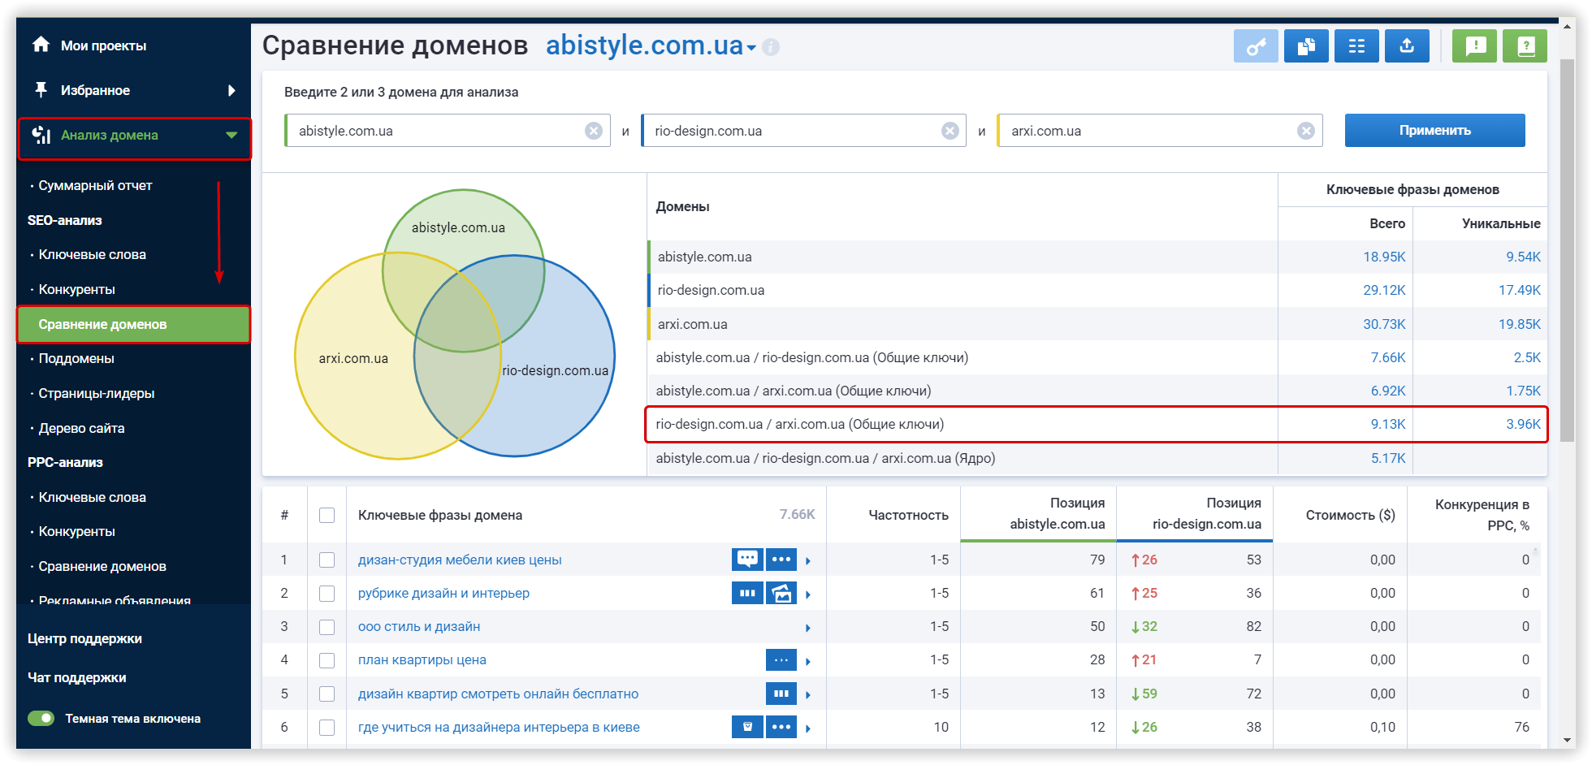
Task: Collapse the Анализ домена sidebar section
Action: [x=231, y=136]
